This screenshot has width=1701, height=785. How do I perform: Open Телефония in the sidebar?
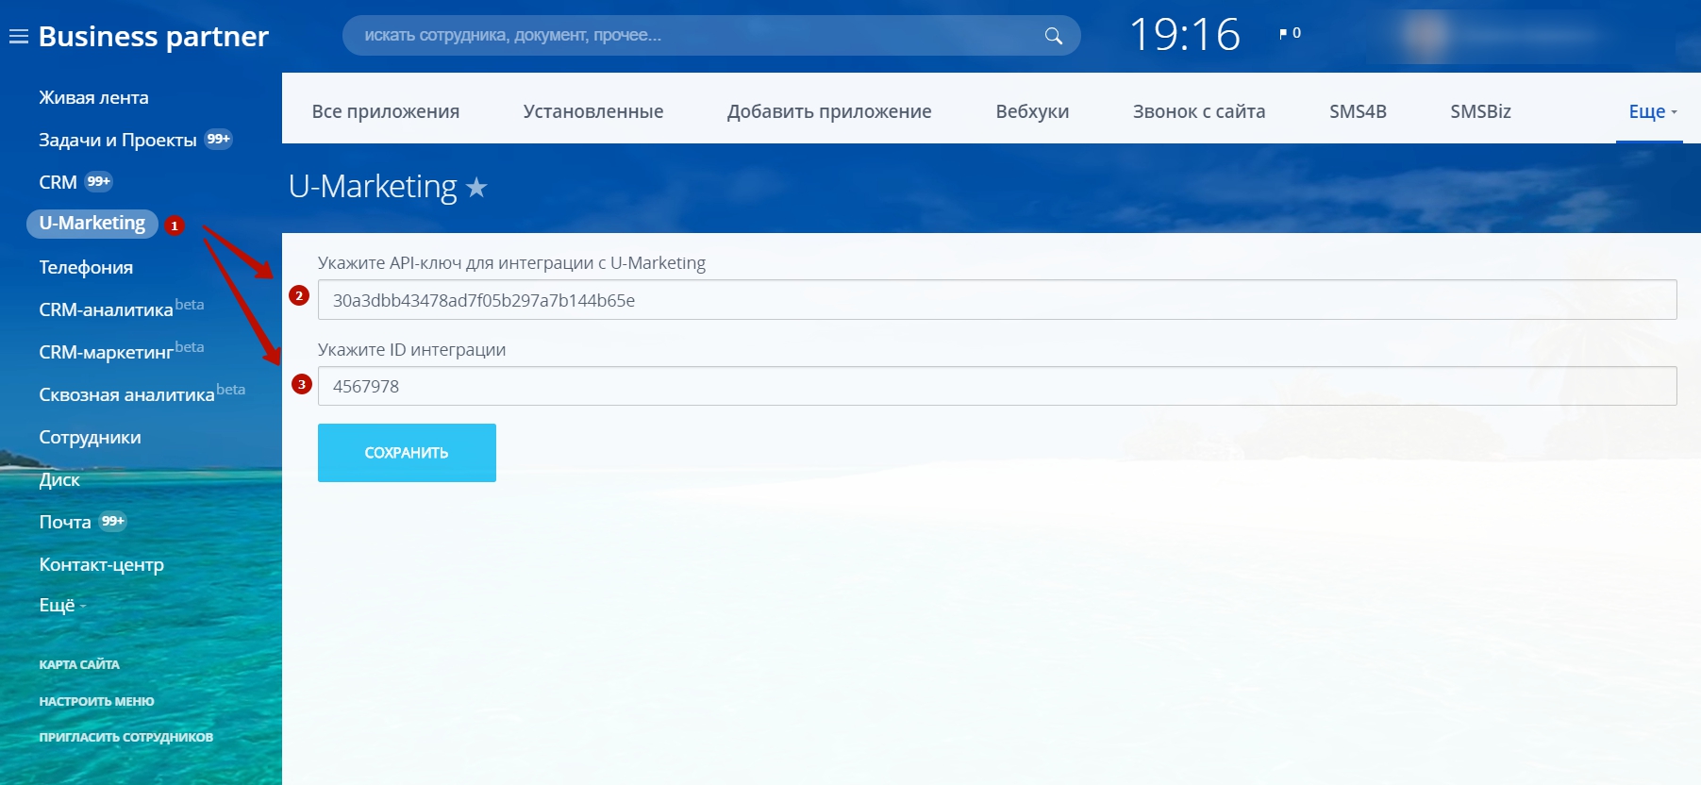pyautogui.click(x=86, y=267)
